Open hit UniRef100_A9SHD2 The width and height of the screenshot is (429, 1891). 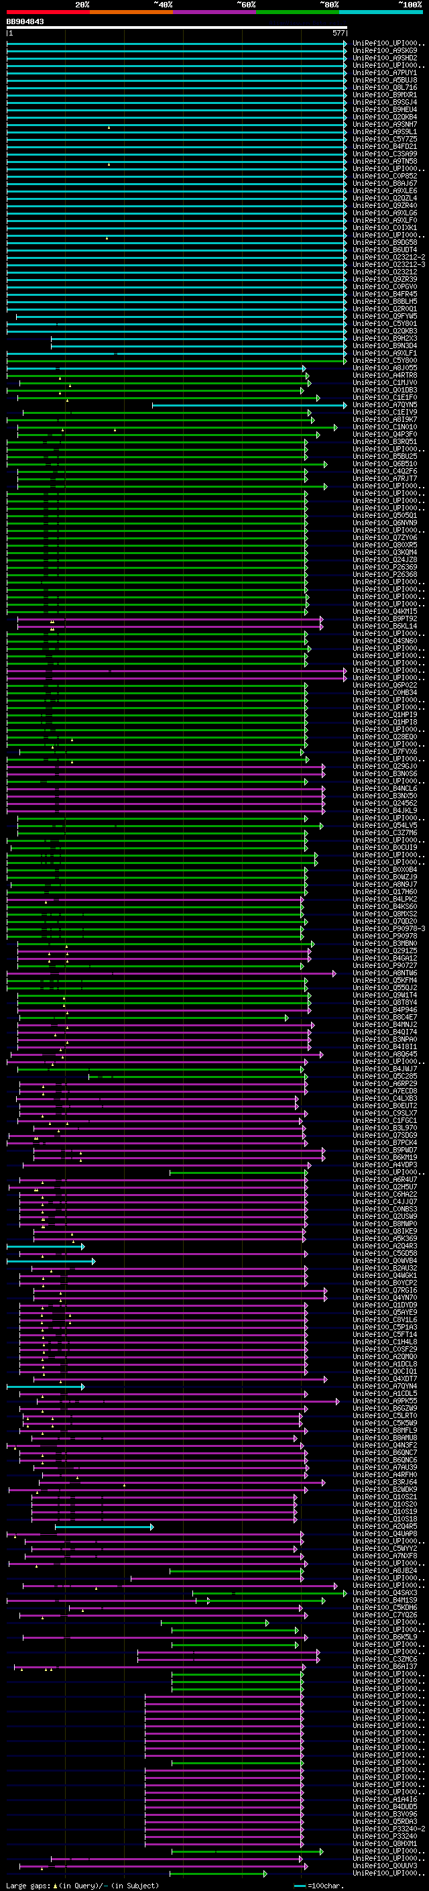pos(384,58)
